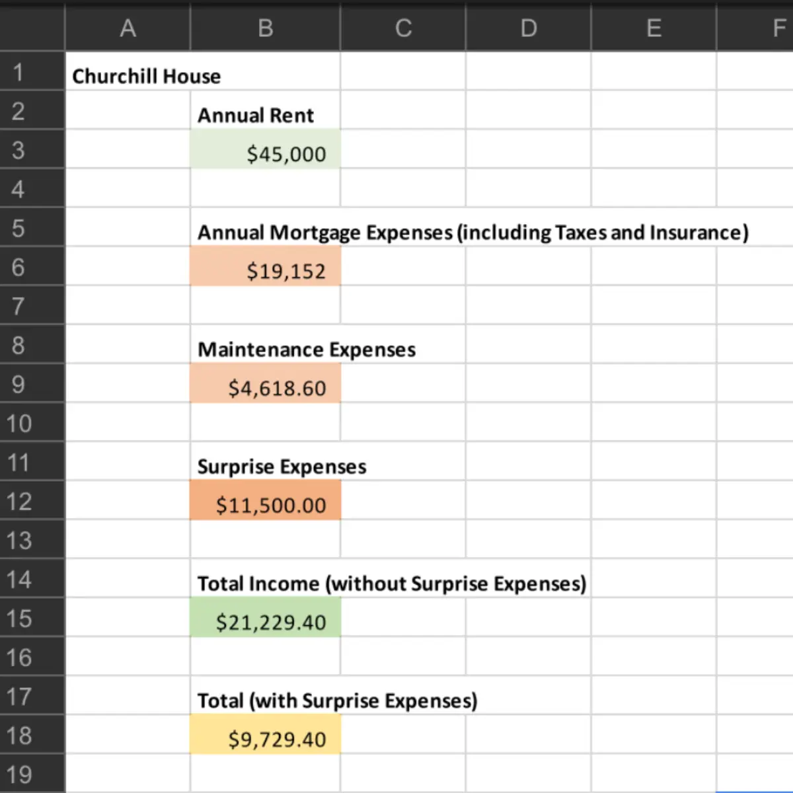793x793 pixels.
Task: Select column header A
Action: point(128,28)
